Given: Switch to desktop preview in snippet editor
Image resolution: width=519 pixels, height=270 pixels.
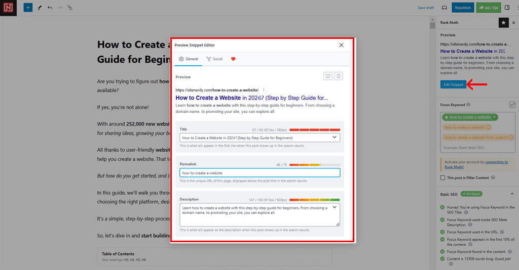Looking at the screenshot, I should point(328,76).
